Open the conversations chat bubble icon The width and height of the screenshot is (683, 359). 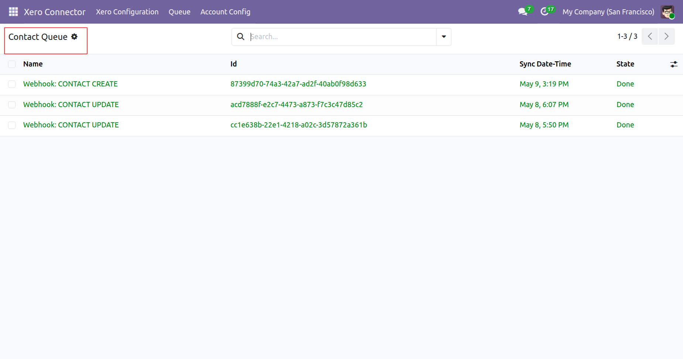(523, 12)
